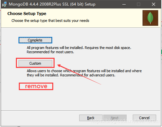Click 'All program features will be installed' description
Screen dimensions: 162x127
[x=55, y=48]
